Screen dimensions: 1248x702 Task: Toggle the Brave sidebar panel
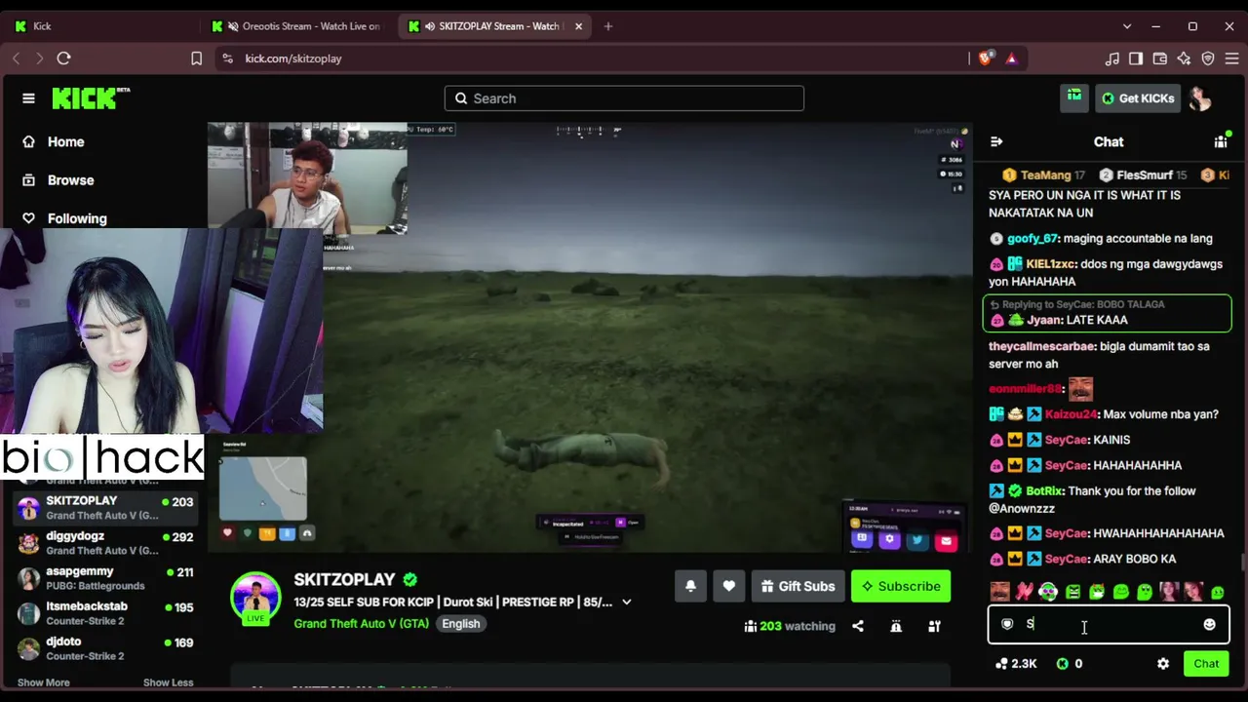tap(1136, 58)
